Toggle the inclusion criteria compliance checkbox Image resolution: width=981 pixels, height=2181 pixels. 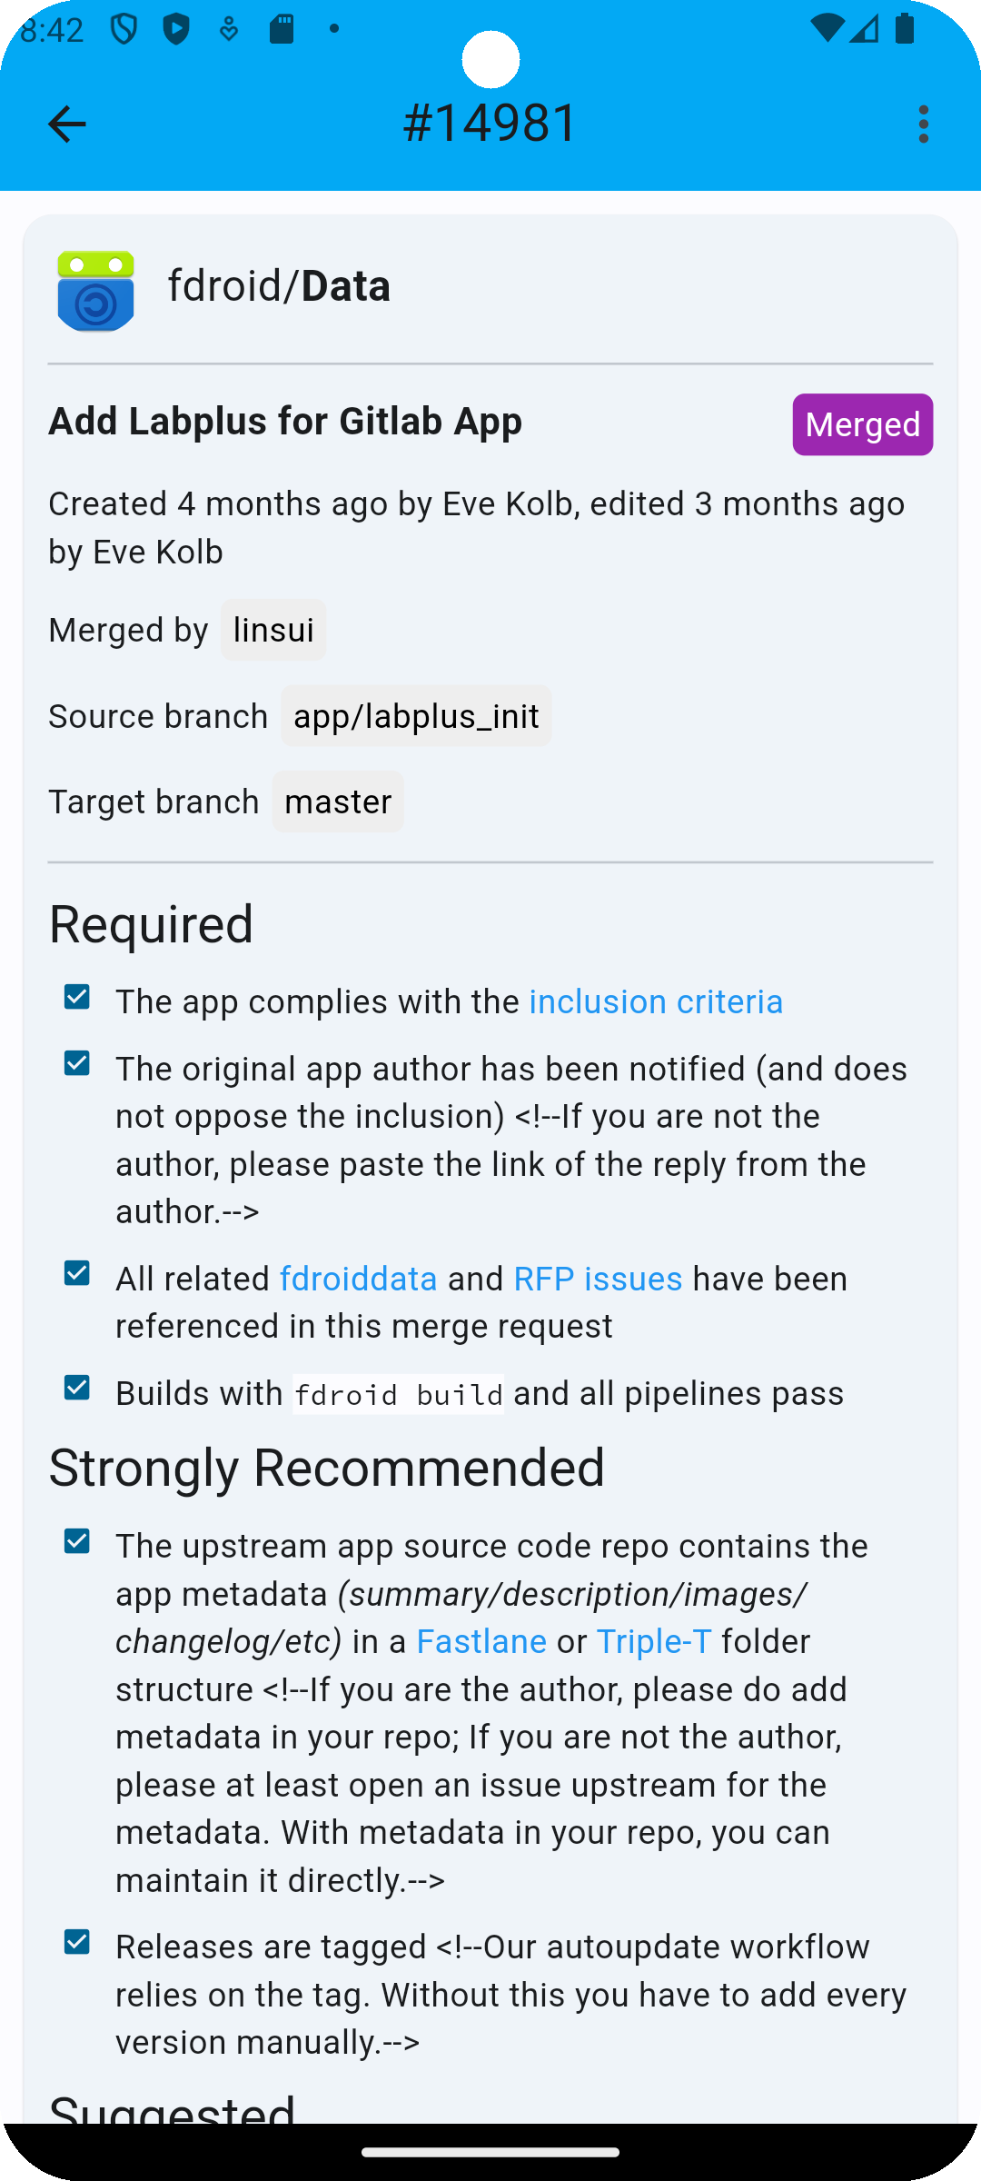pyautogui.click(x=77, y=997)
